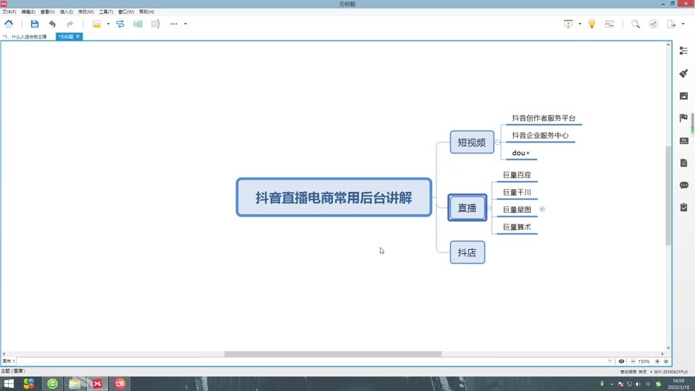Click the share icon in toolbar
695x391 pixels.
pos(653,24)
